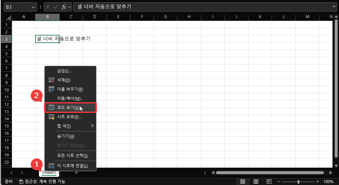Switch to Page Break Preview icon
The width and height of the screenshot is (339, 185).
(269, 181)
